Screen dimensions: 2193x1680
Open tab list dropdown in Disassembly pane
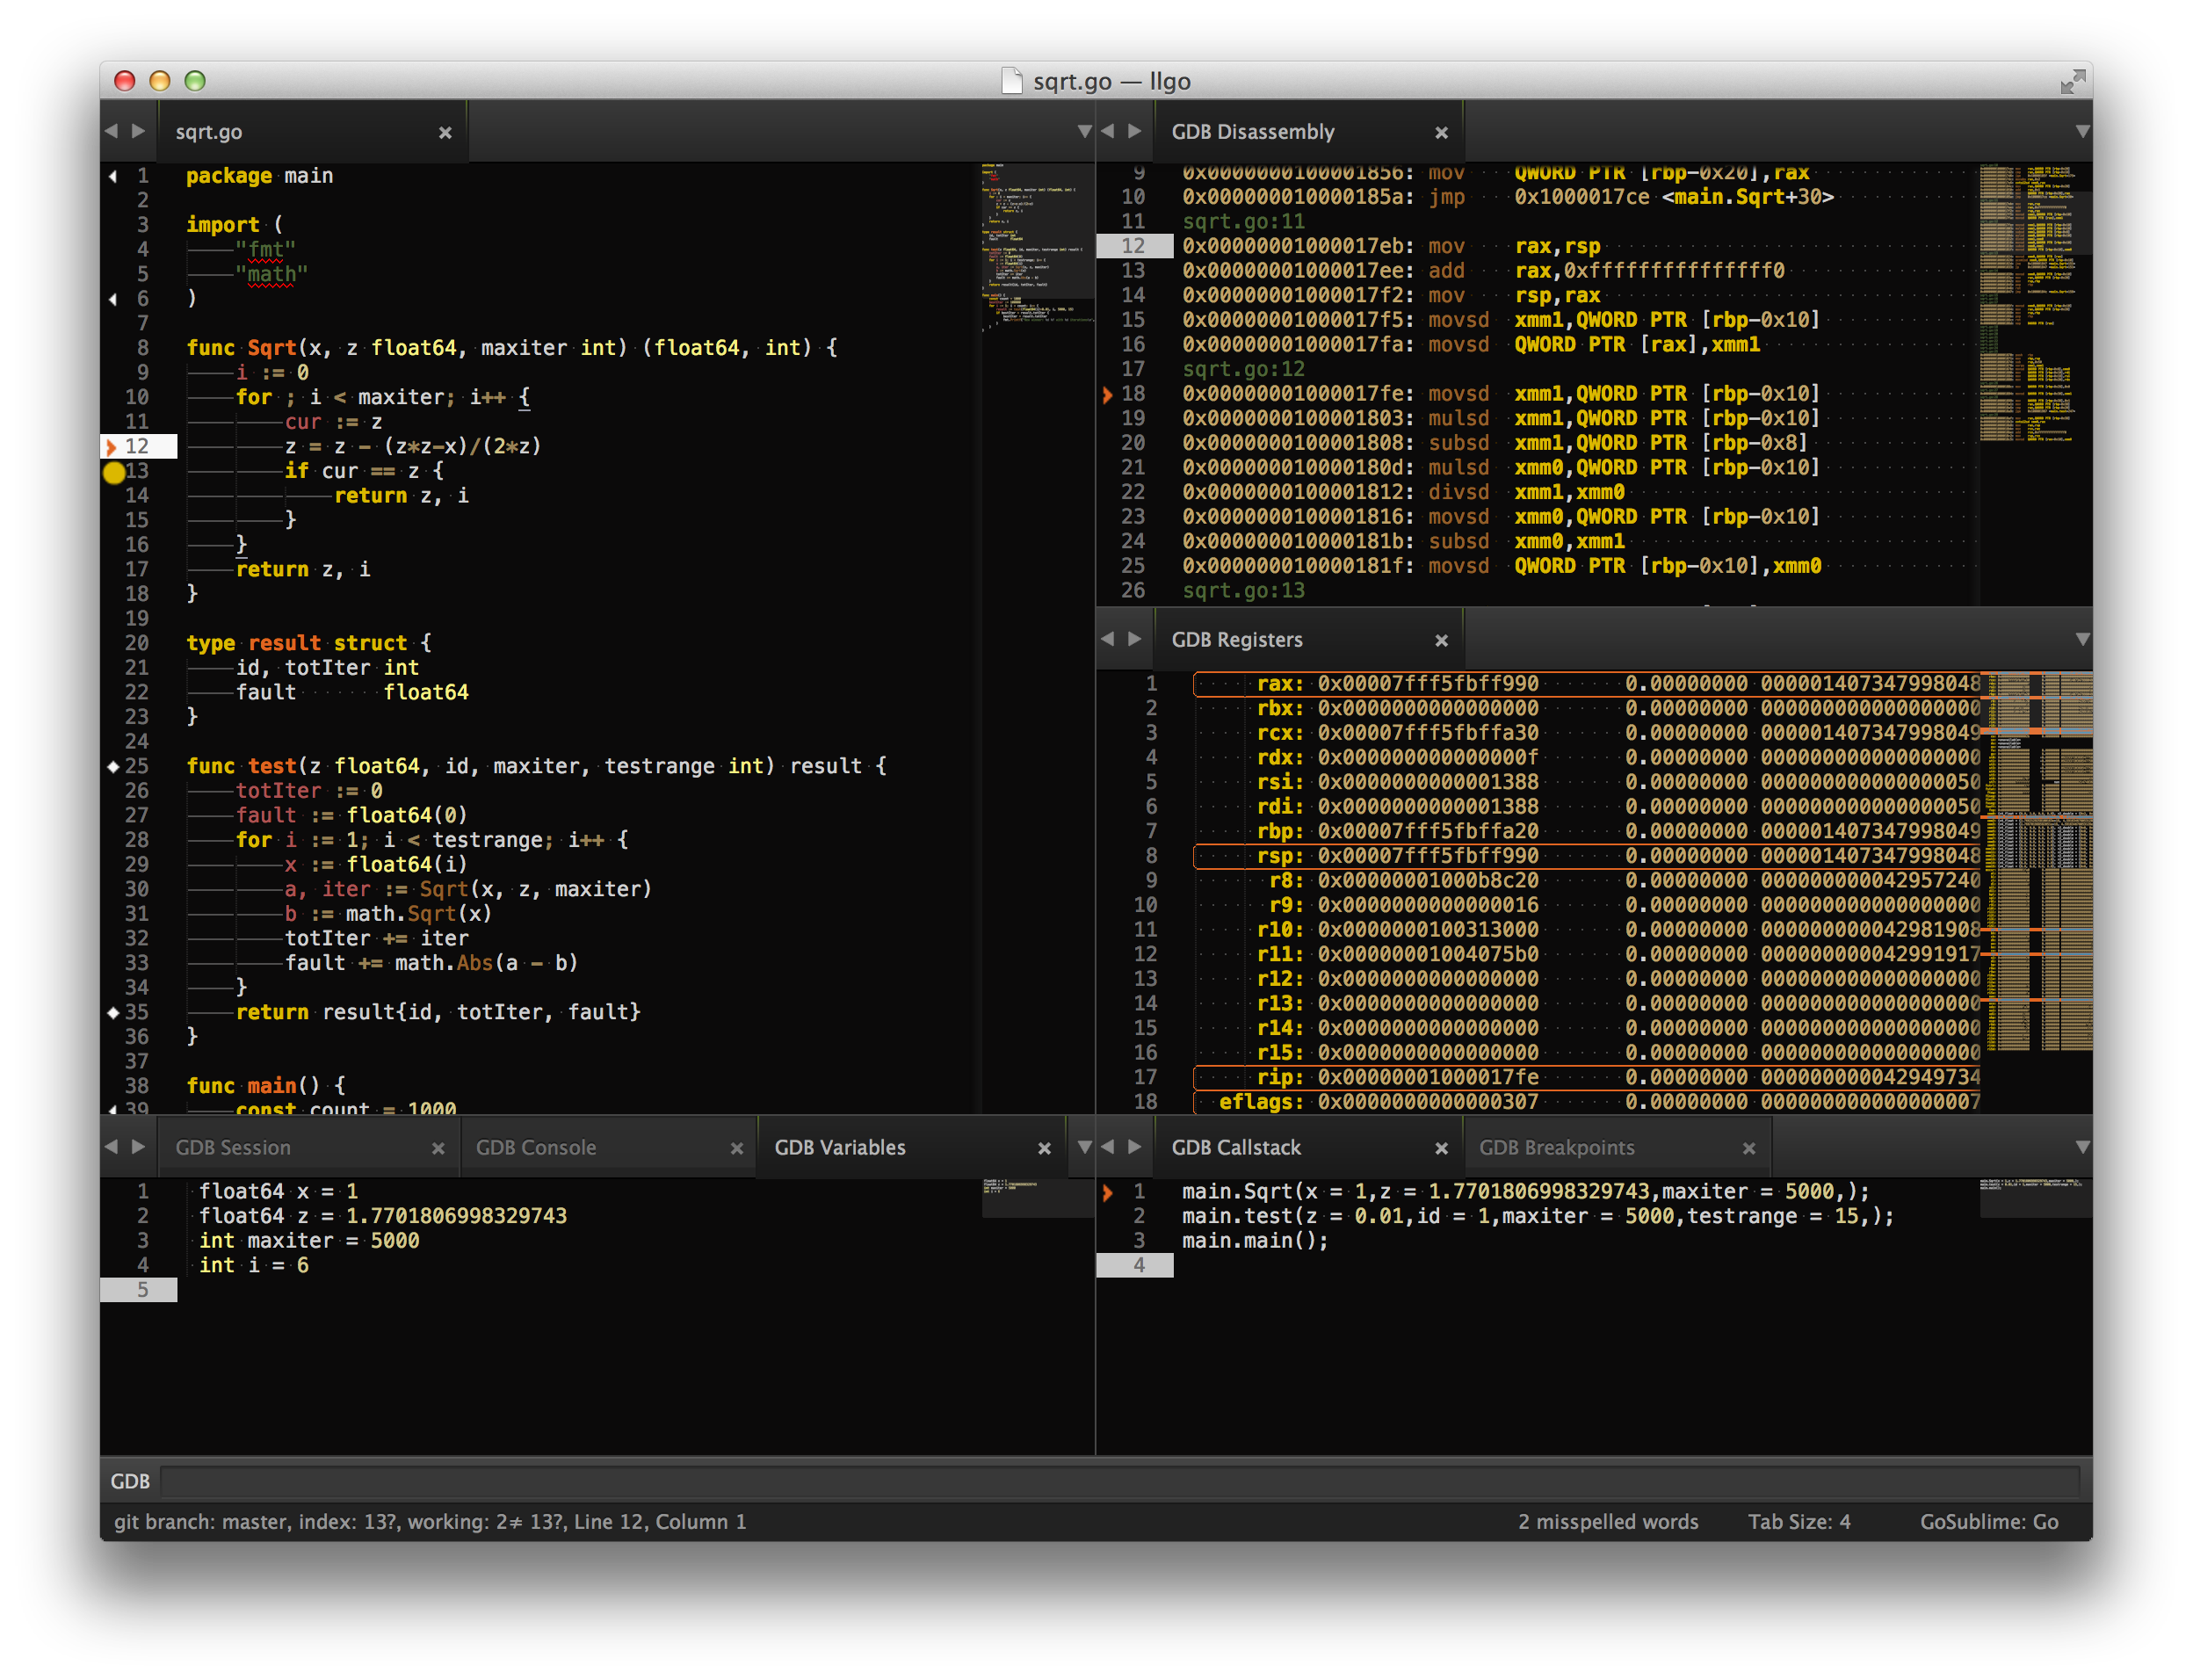click(2082, 132)
